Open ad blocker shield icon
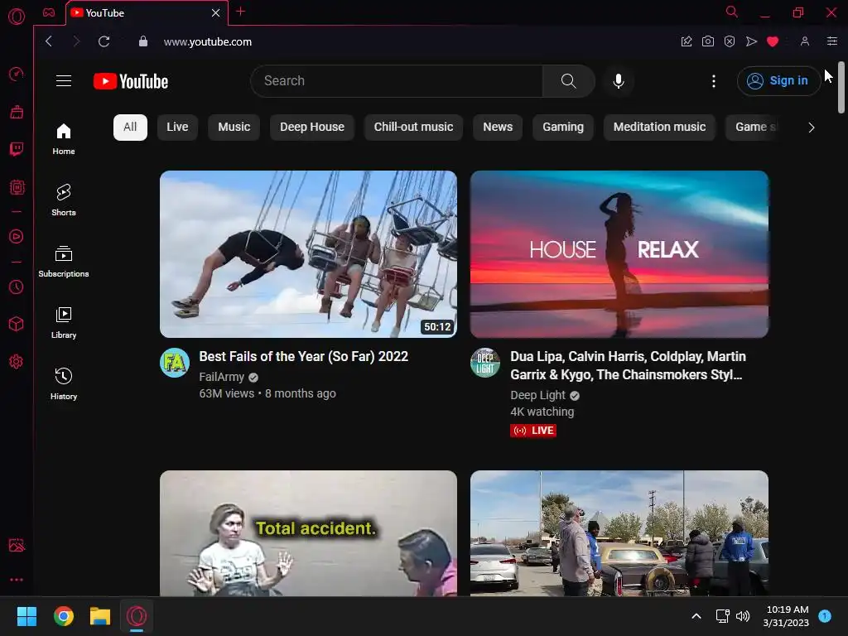Image resolution: width=848 pixels, height=636 pixels. click(x=729, y=41)
